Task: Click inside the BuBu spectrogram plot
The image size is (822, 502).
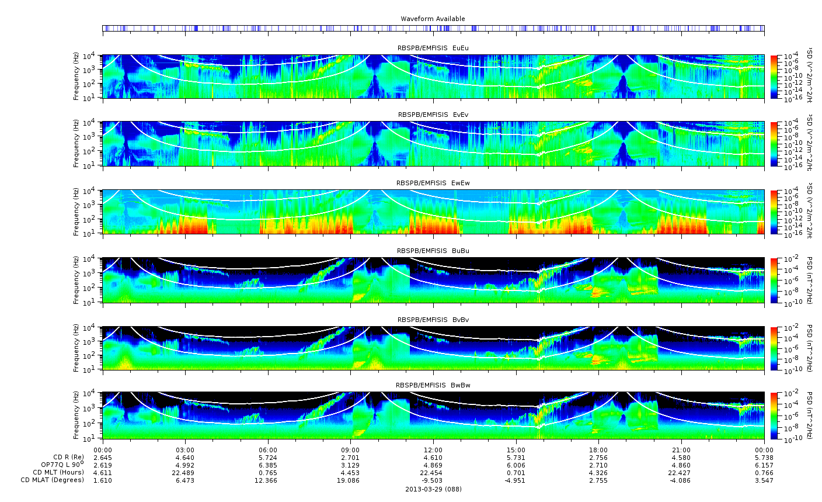Action: tap(433, 280)
